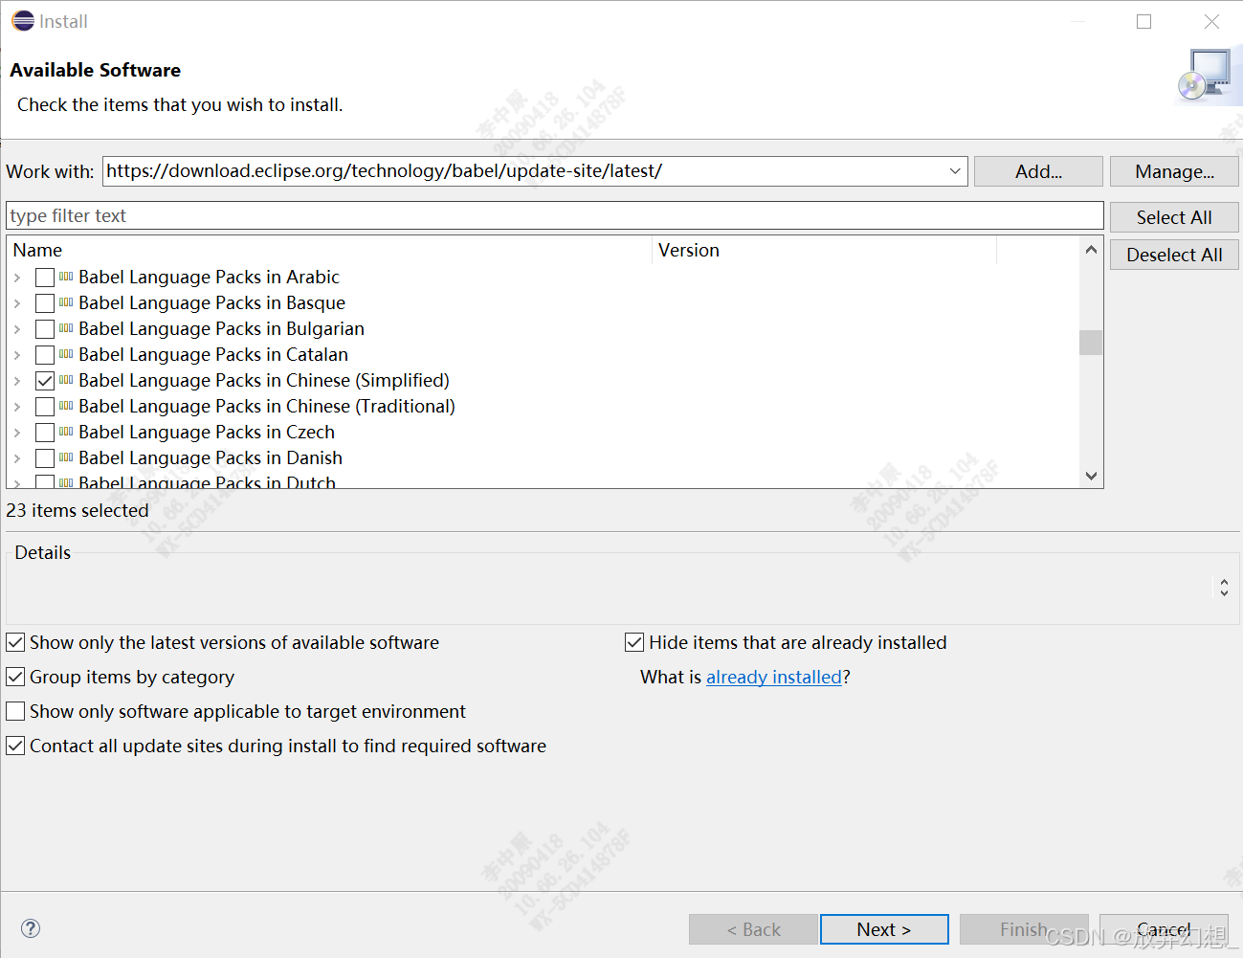Open the Work with repository dropdown
The width and height of the screenshot is (1243, 958).
click(953, 171)
